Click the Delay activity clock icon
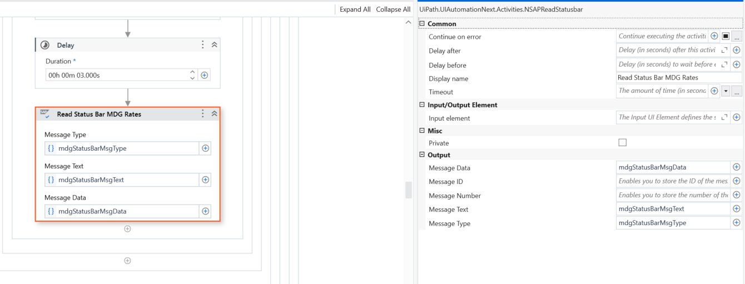745x284 pixels. tap(45, 45)
